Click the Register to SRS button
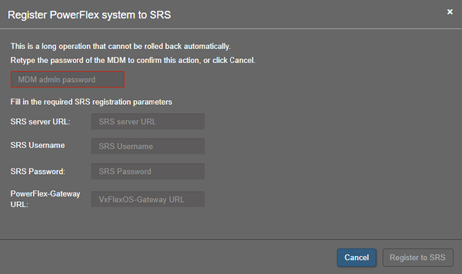This screenshot has width=462, height=274. pyautogui.click(x=417, y=258)
